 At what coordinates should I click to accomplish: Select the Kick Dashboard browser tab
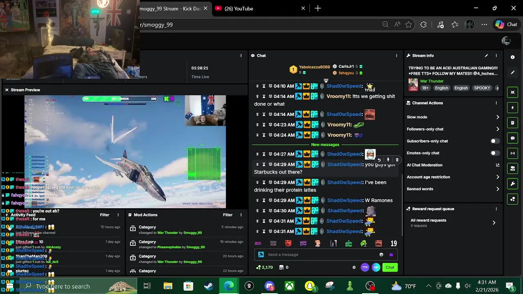[x=175, y=8]
